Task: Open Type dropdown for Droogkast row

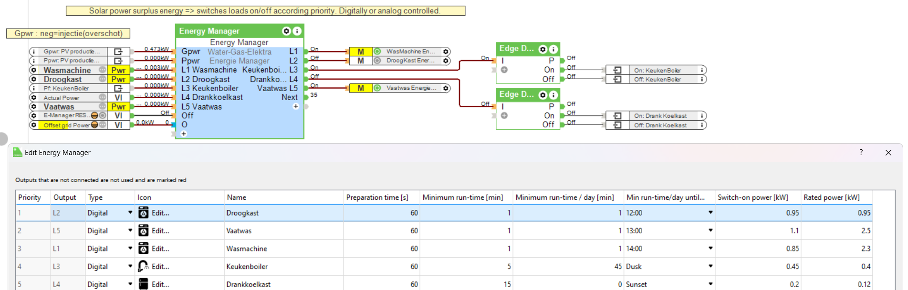Action: [130, 213]
